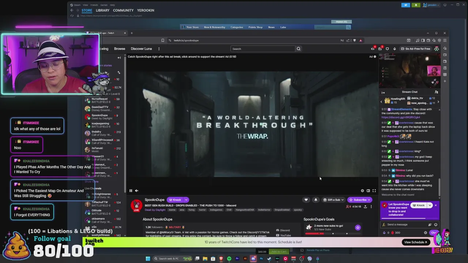Image resolution: width=468 pixels, height=263 pixels.
Task: Open the YEROOKIN profile tab in Steam
Action: (146, 10)
